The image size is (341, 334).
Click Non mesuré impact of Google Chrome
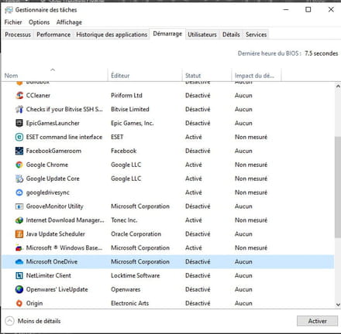coord(251,165)
